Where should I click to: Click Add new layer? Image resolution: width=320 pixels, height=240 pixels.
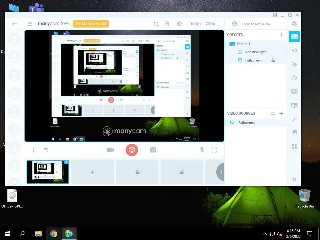256,52
